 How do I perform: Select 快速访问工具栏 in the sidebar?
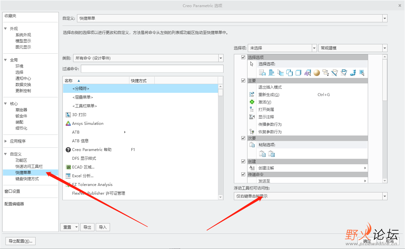tap(29, 166)
